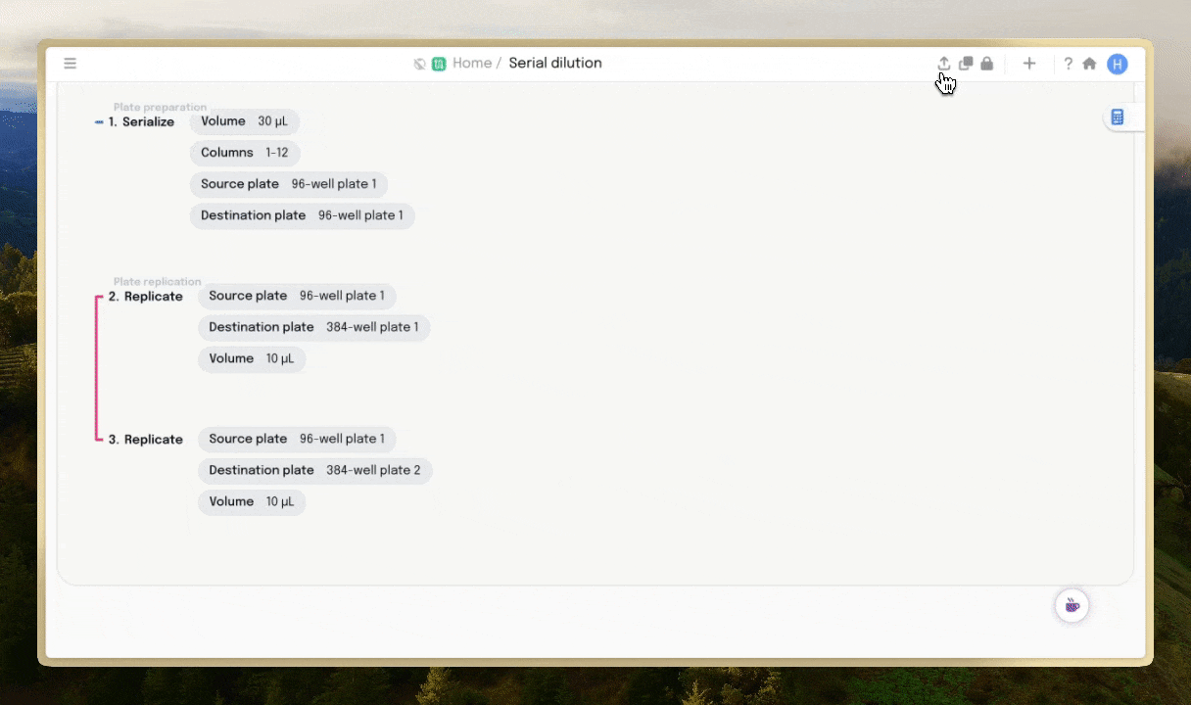Click step 2 Volume 10 µL chip
Viewport: 1191px width, 705px height.
(x=252, y=358)
